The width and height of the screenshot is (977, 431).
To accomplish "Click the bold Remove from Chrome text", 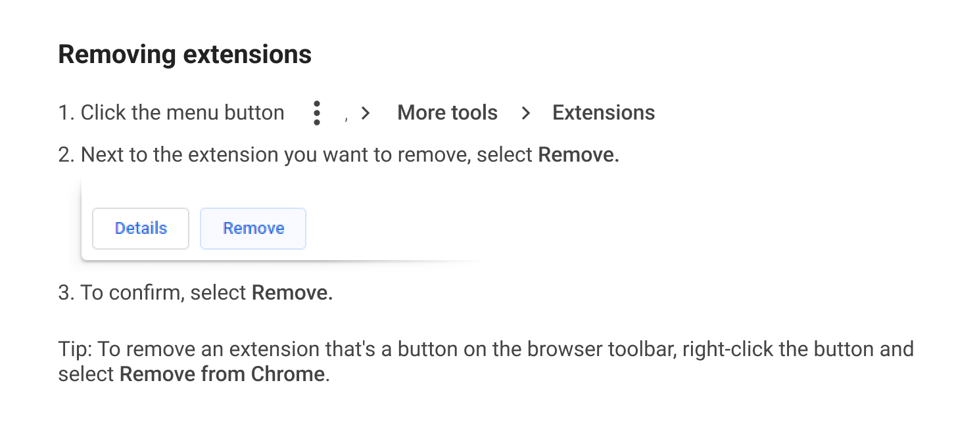I will (x=222, y=374).
